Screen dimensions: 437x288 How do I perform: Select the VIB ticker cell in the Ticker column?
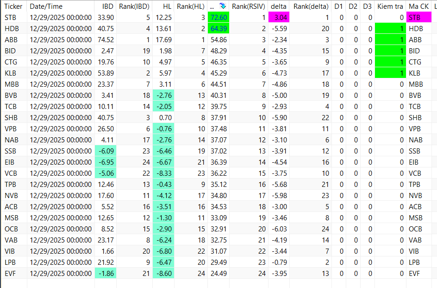click(14, 251)
